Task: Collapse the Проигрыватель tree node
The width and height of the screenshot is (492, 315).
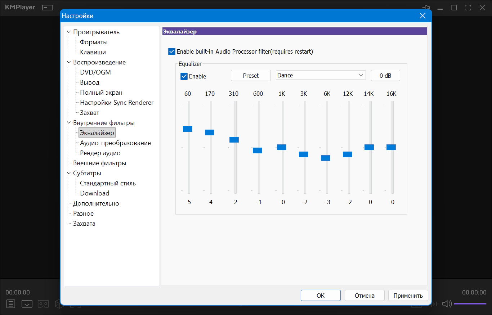Action: 68,32
